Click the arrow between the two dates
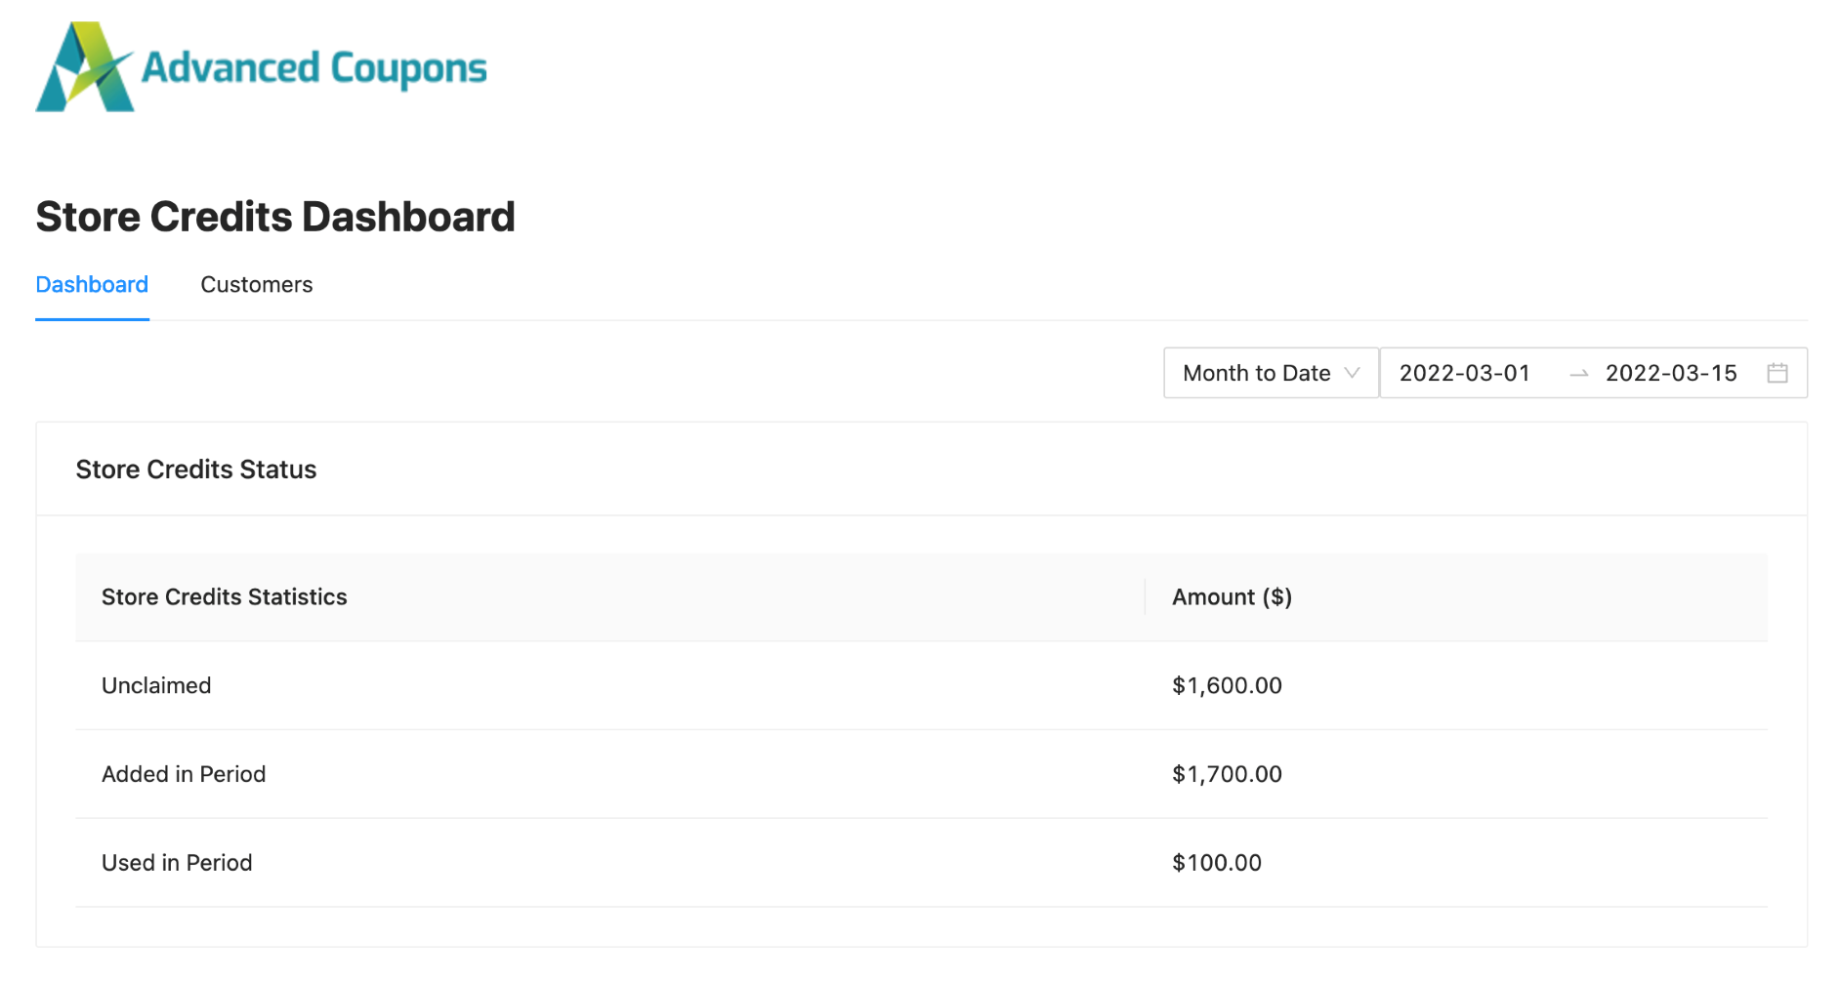 point(1578,374)
